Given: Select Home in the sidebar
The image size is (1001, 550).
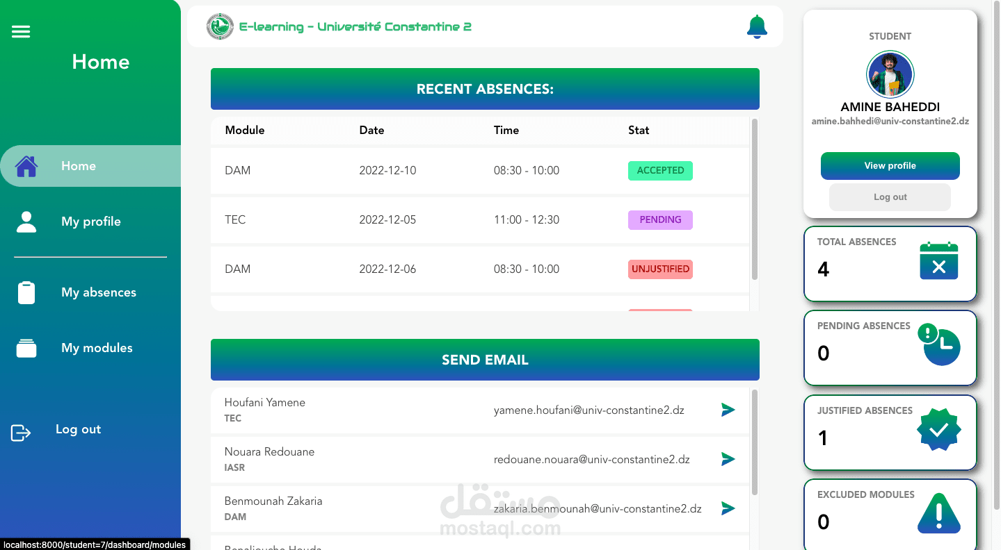Looking at the screenshot, I should tap(90, 166).
